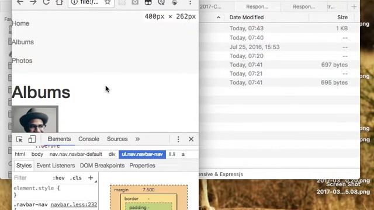Bookmark the page with the star icon

pos(108,2)
